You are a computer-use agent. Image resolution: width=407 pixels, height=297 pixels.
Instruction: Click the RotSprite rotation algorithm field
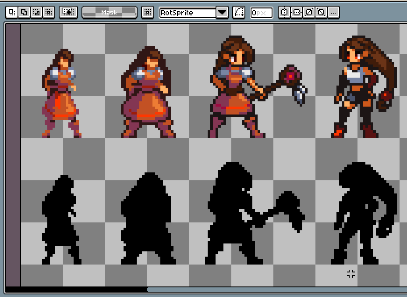[x=188, y=12]
